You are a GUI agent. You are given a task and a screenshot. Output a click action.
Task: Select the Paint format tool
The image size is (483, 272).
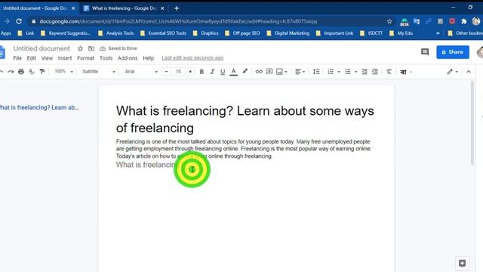pyautogui.click(x=42, y=72)
